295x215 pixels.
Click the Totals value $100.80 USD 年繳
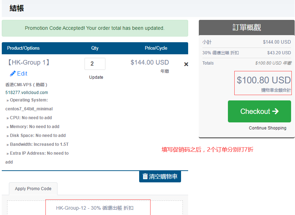273,63
